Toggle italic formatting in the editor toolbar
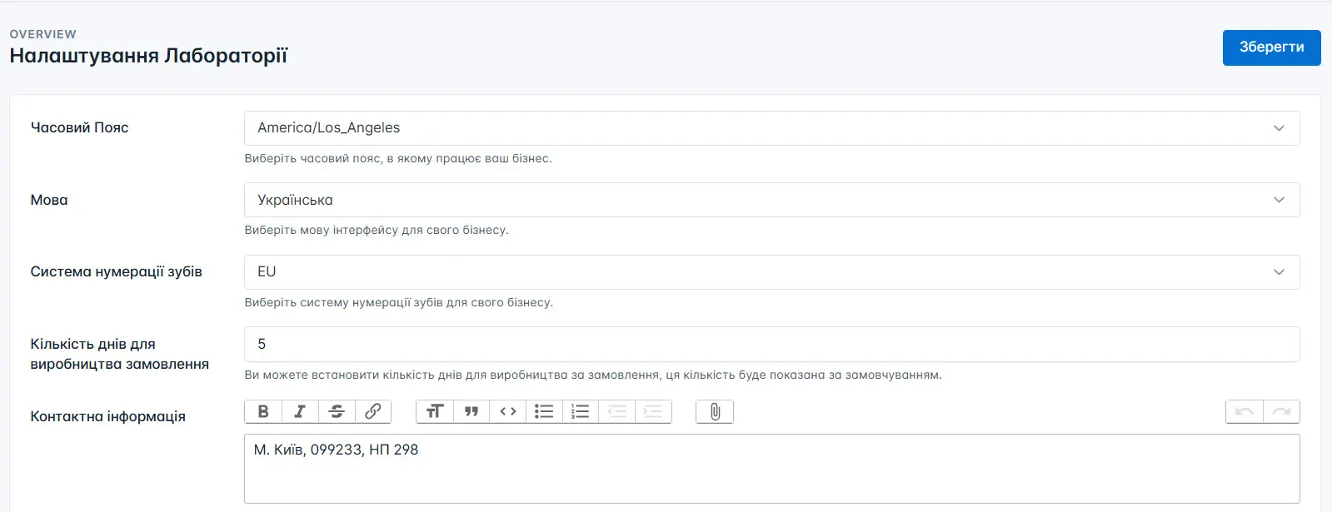Image resolution: width=1332 pixels, height=512 pixels. 300,411
